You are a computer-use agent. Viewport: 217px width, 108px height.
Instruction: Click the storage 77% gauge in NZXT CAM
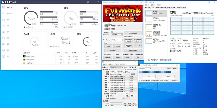coord(87,42)
